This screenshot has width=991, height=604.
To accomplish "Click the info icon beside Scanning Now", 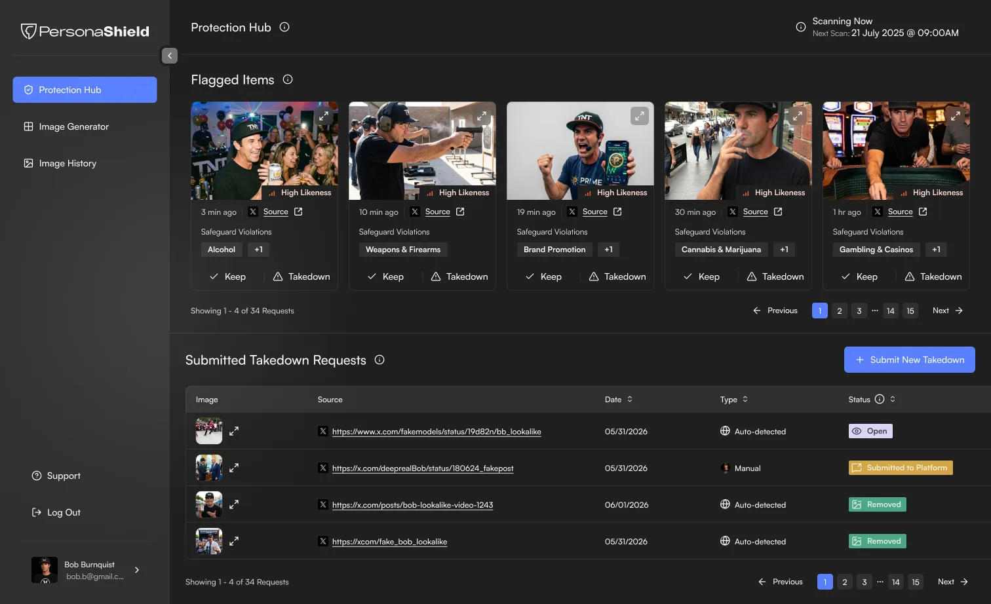I will coord(801,27).
